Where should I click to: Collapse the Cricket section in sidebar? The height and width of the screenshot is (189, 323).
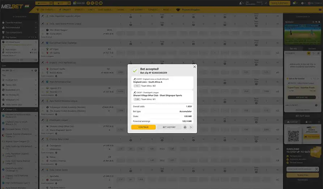[x=19, y=109]
